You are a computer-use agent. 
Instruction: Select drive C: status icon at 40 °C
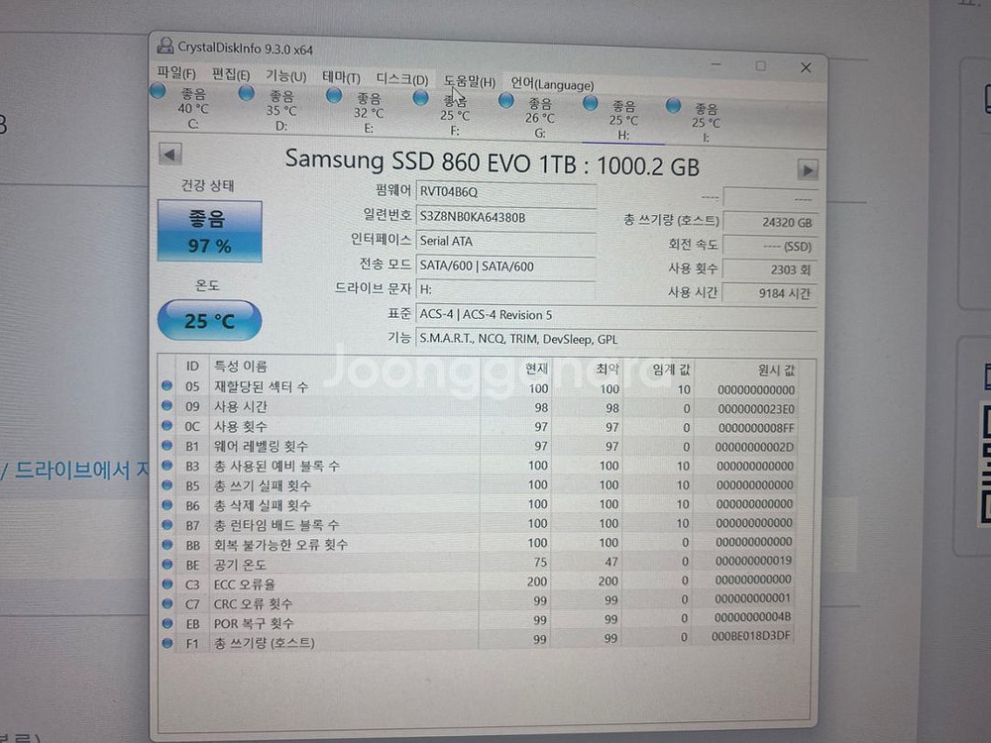point(158,91)
